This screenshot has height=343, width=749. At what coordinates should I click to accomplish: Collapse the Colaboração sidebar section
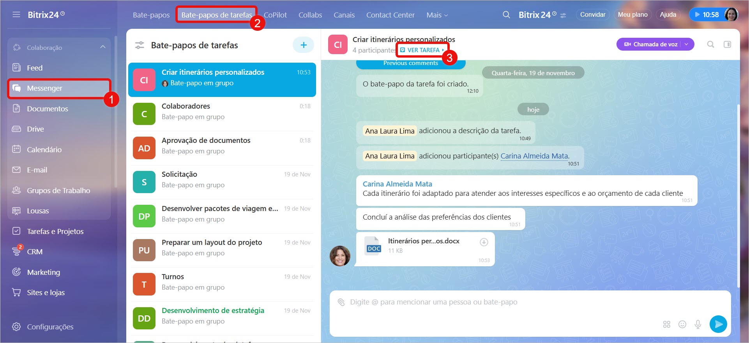point(102,47)
